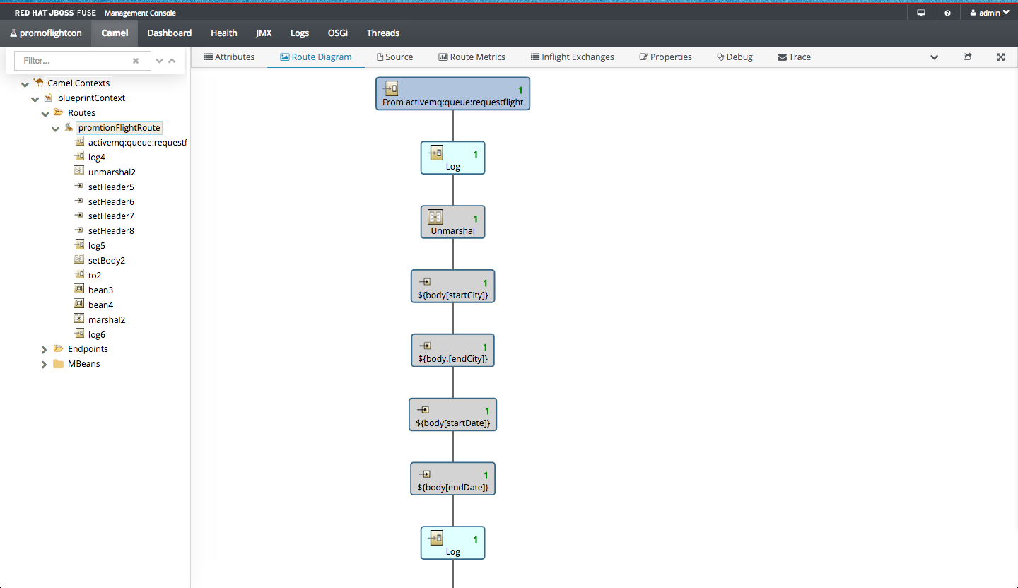
Task: Clear the filter with the X icon
Action: 136,61
